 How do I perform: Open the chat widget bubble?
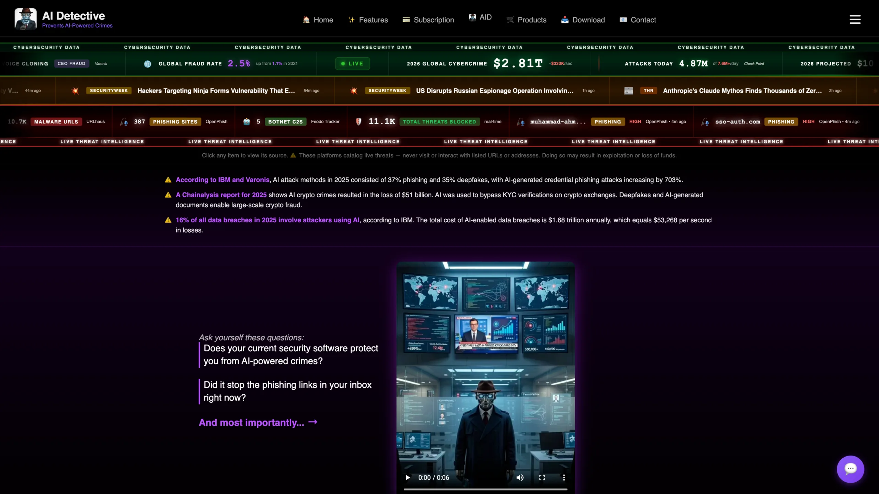tap(850, 469)
